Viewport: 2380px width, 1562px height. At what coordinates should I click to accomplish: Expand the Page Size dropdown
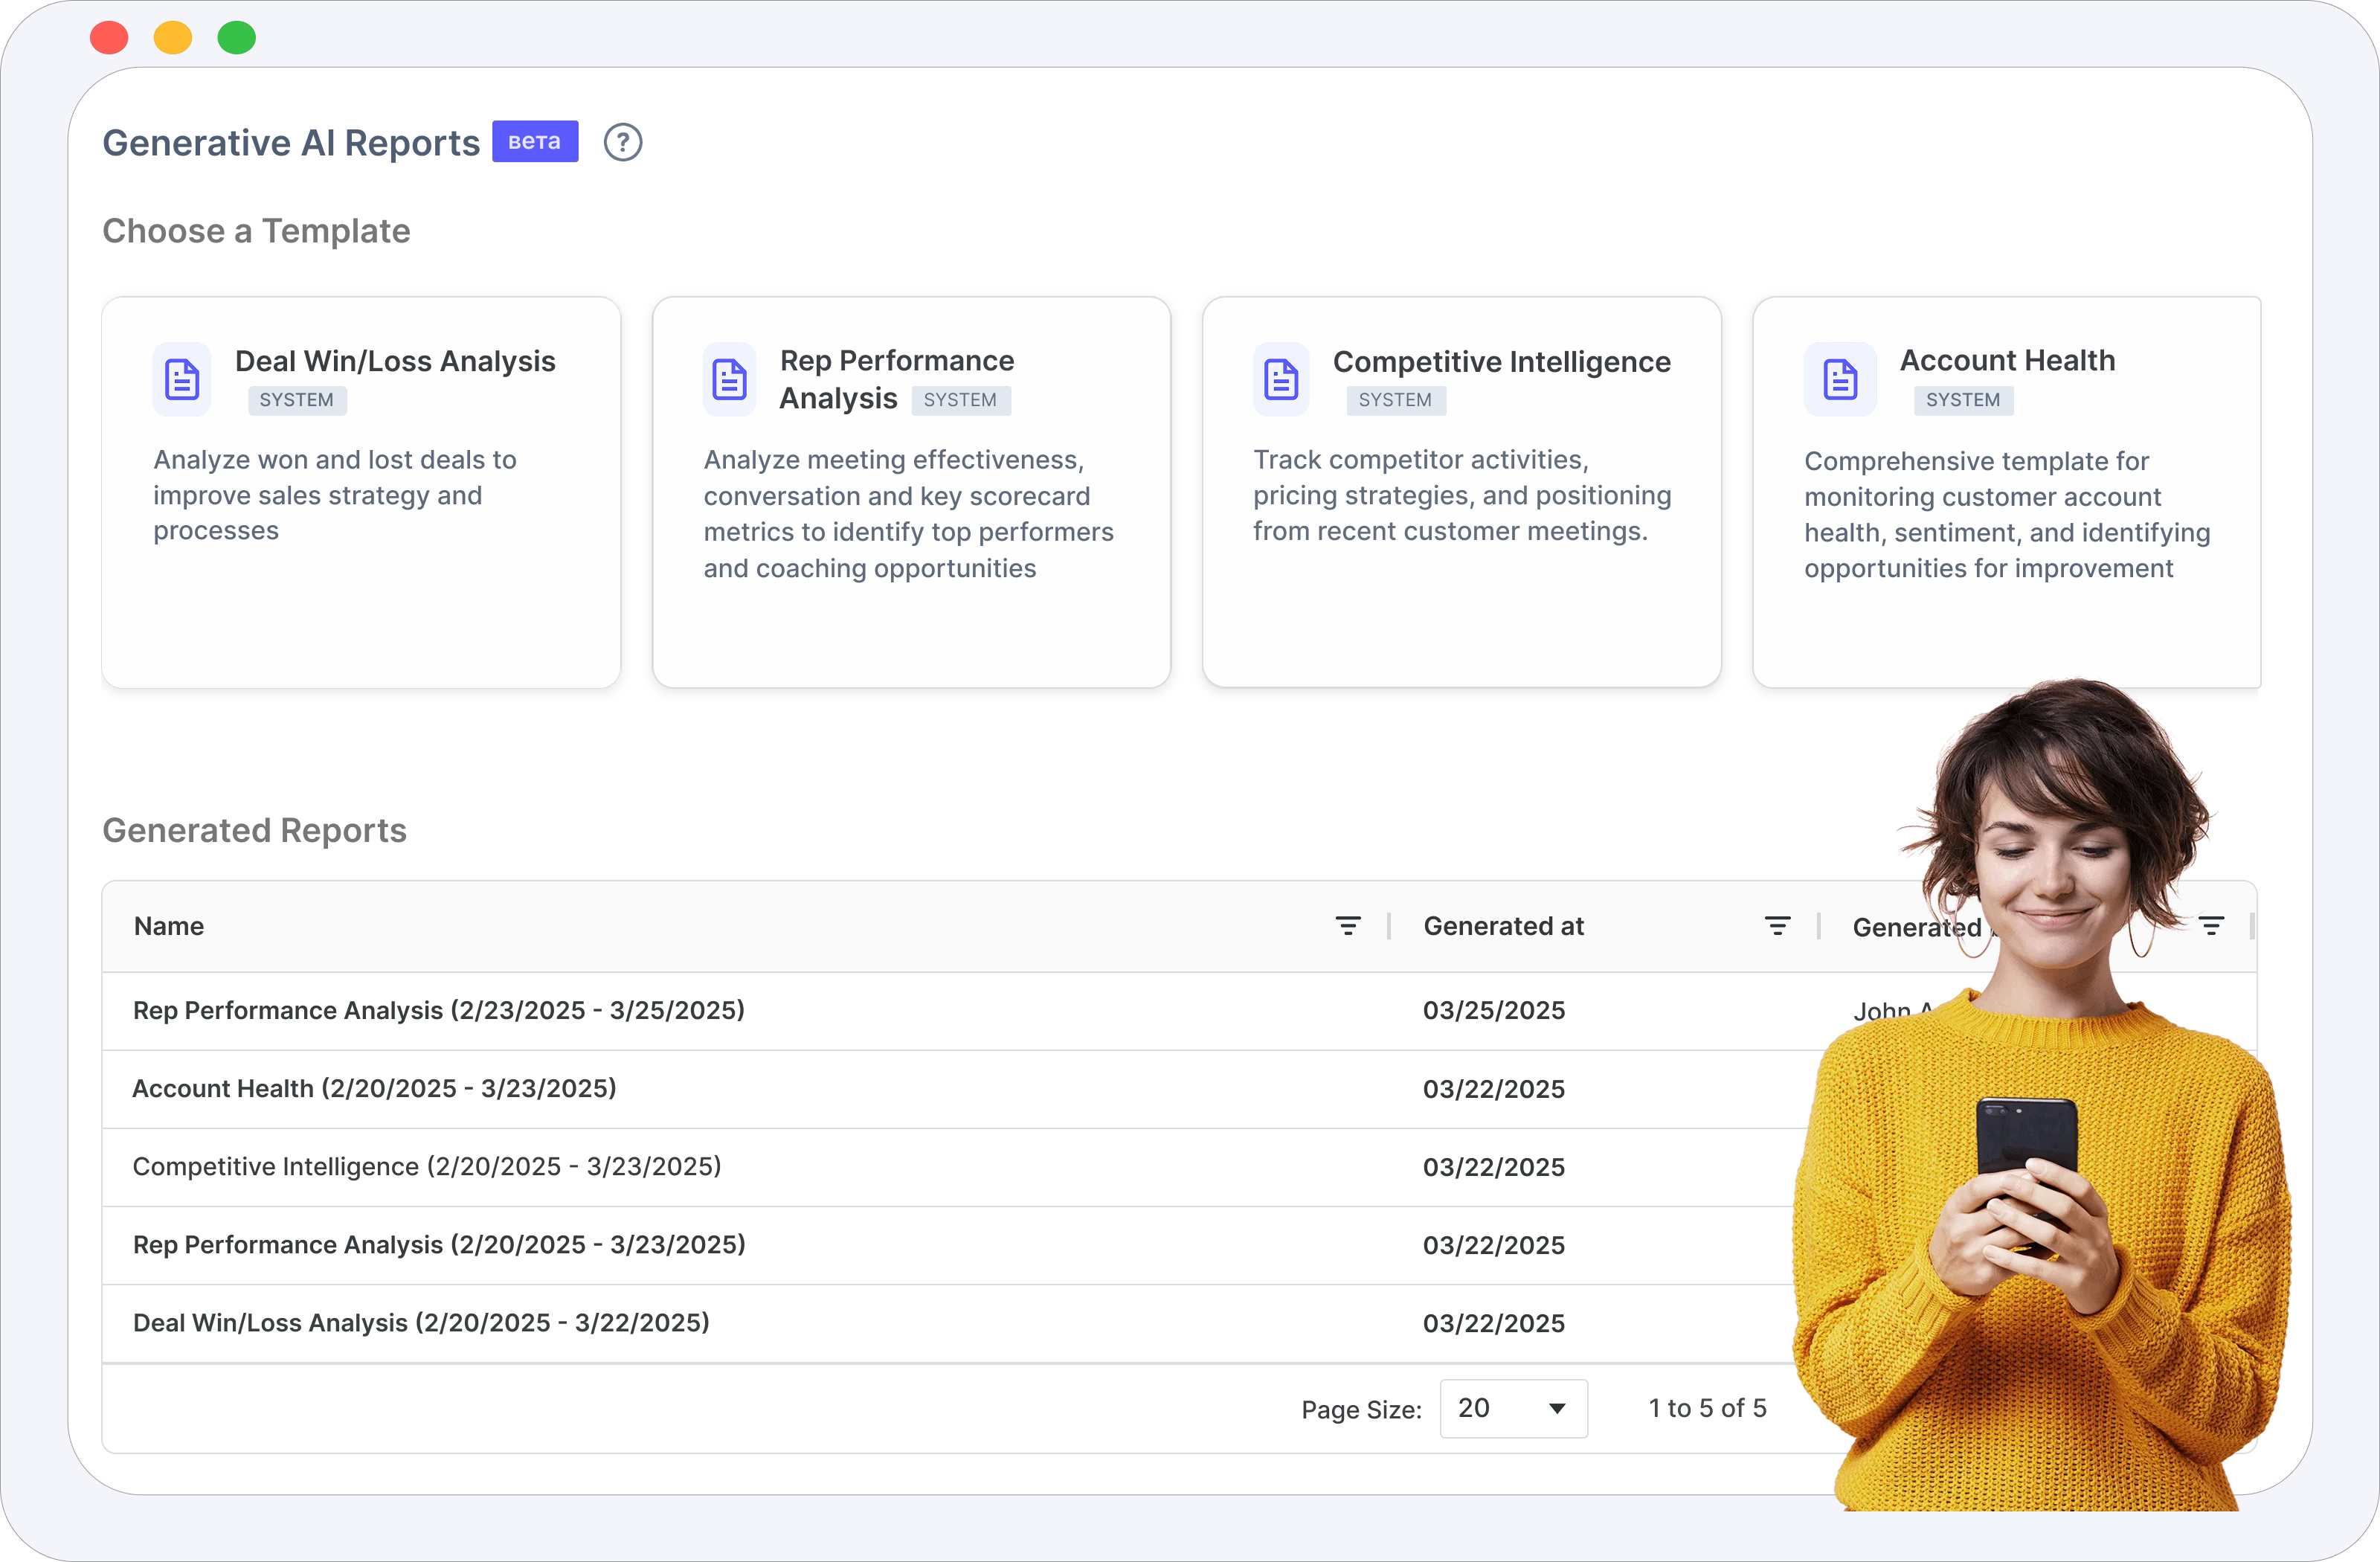(1513, 1408)
